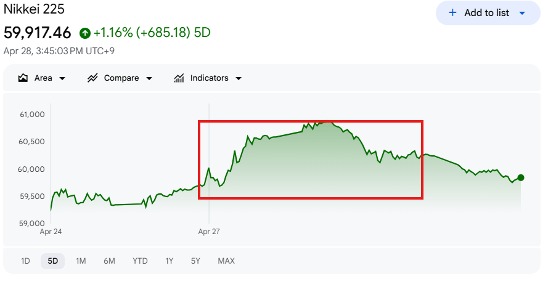Click the plus icon in Add to list
Viewport: 548px width, 284px height.
click(x=452, y=12)
